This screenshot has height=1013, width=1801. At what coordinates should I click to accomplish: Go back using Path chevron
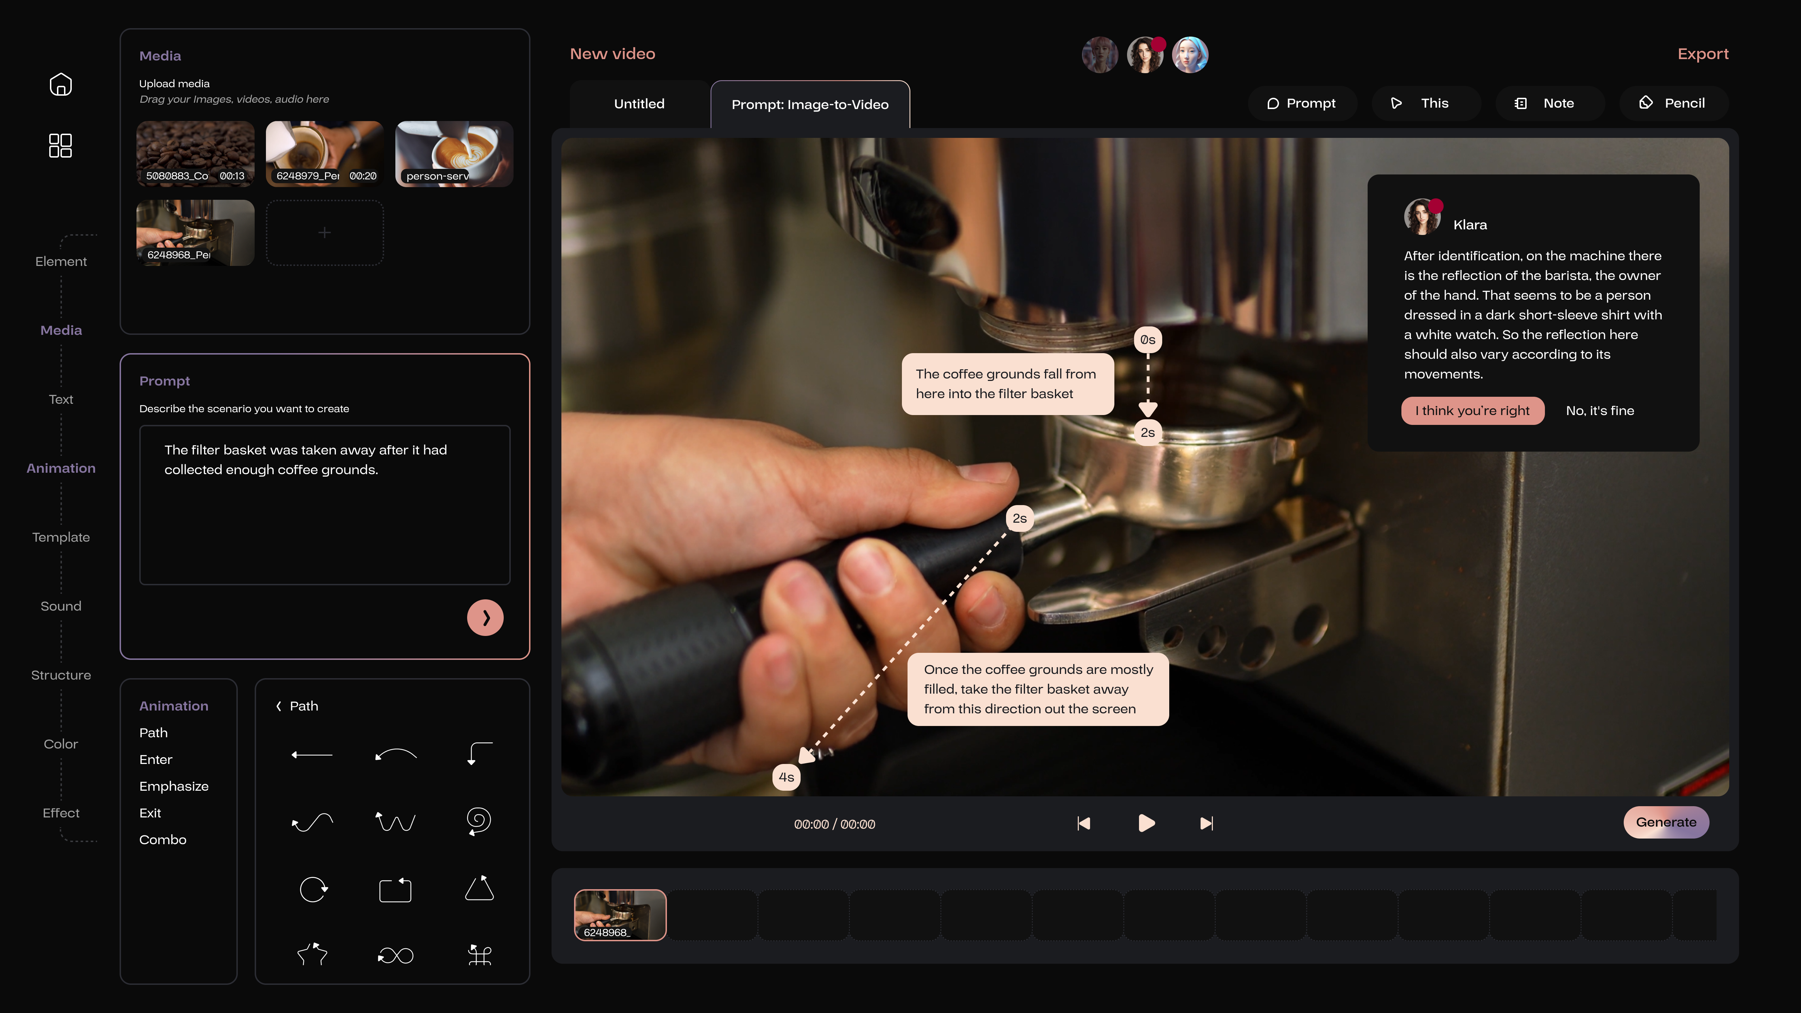pyautogui.click(x=279, y=706)
